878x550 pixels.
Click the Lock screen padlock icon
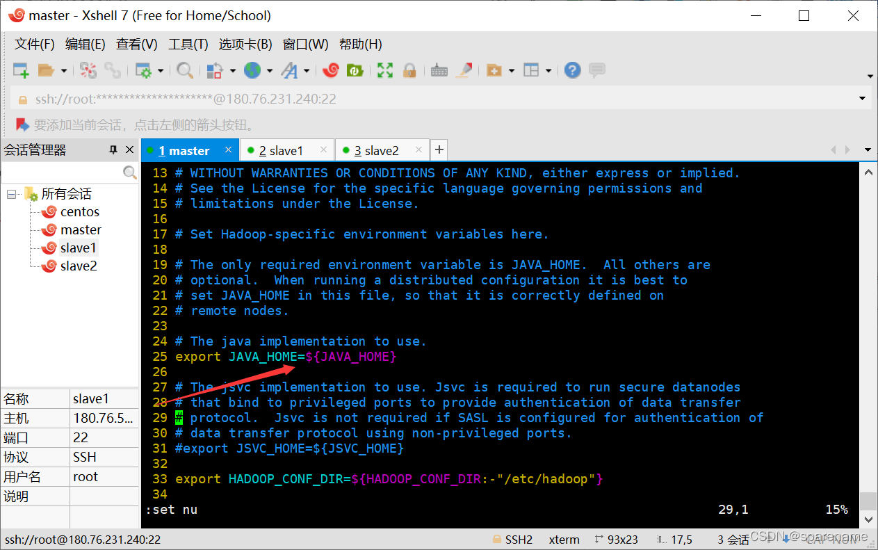(x=409, y=70)
